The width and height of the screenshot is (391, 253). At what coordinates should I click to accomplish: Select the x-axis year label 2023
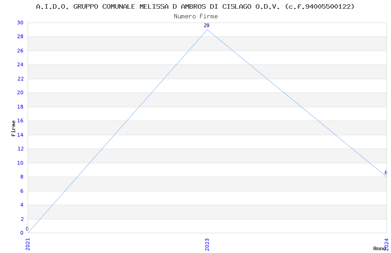207,244
